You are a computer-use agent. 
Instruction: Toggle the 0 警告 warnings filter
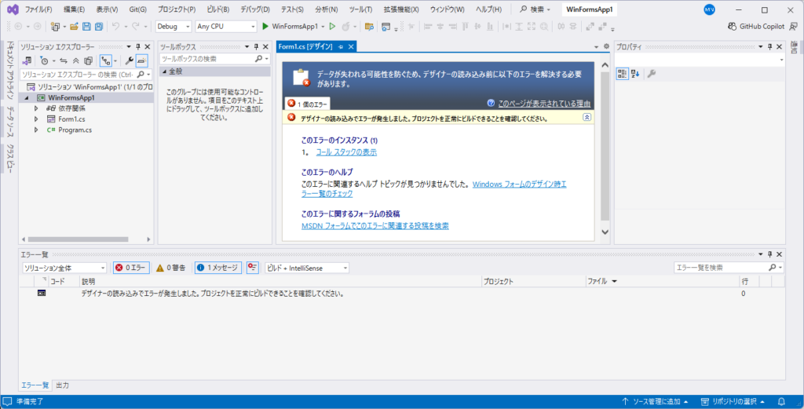(170, 268)
